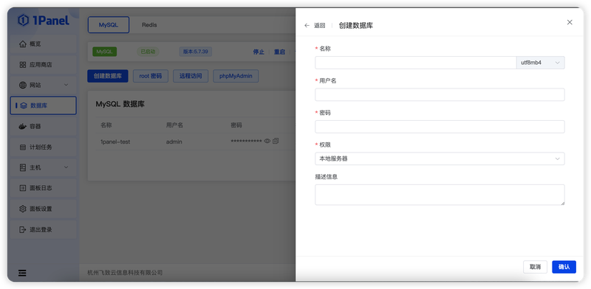Click the back arrow icon in drawer
This screenshot has width=591, height=289.
coord(307,26)
